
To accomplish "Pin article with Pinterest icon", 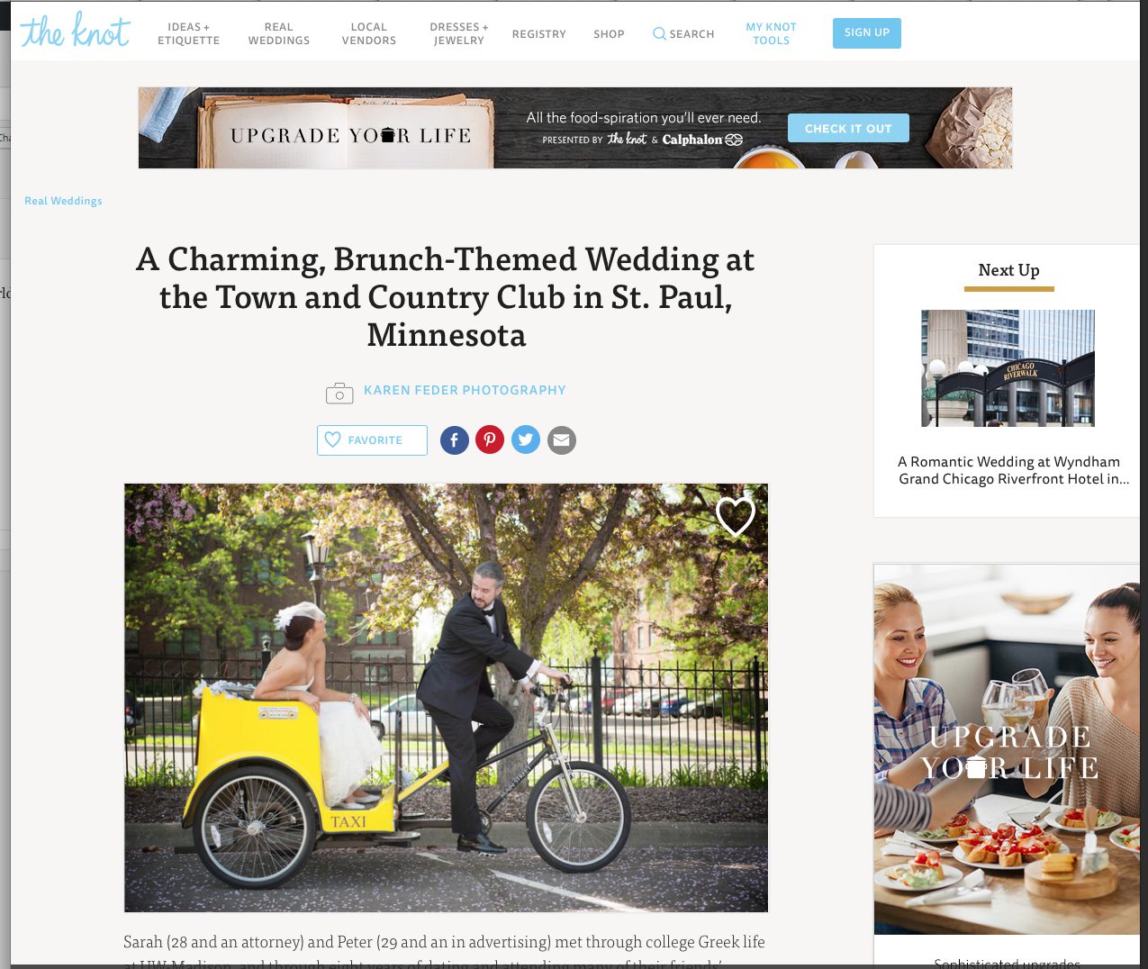I will tap(490, 440).
